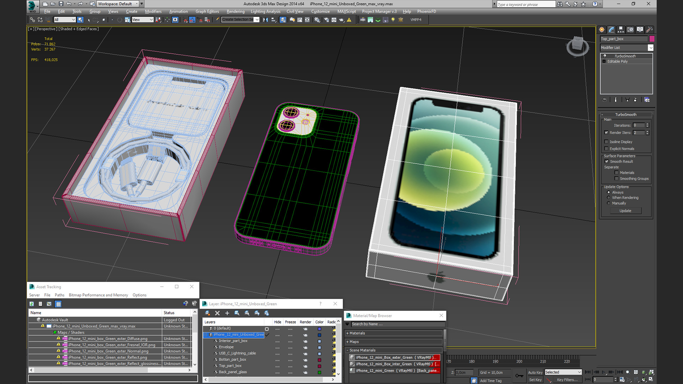Screen dimensions: 683x384
Task: Toggle Smooth Result checkbox
Action: click(x=607, y=161)
